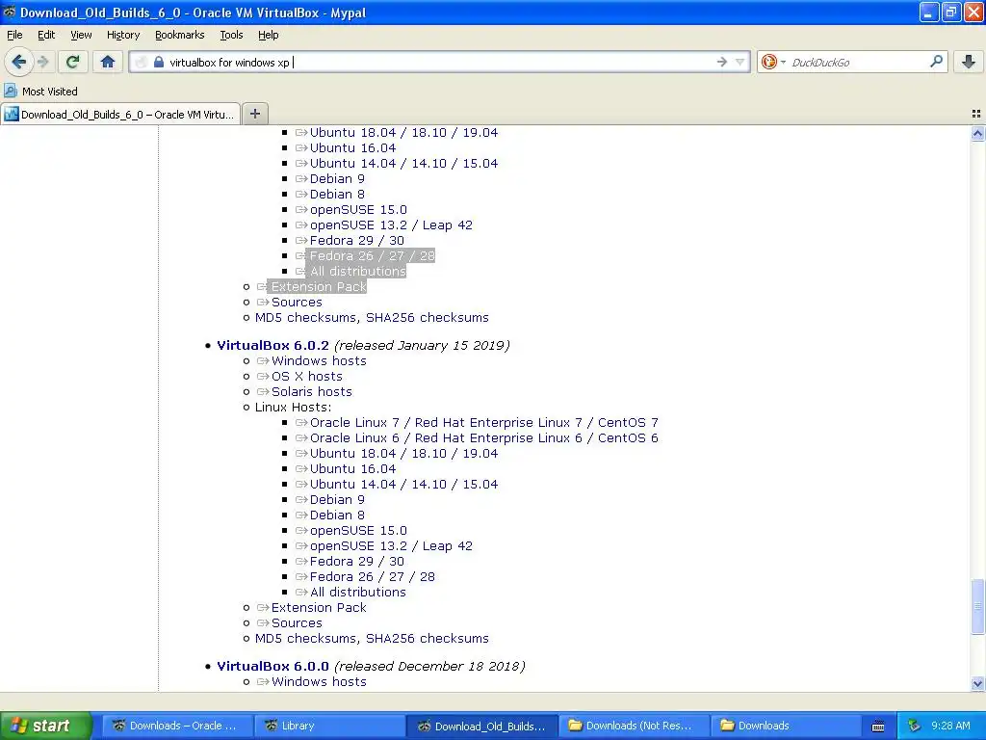Open VirtualBox 6.0.2 Sources link
This screenshot has height=740, width=986.
point(297,623)
